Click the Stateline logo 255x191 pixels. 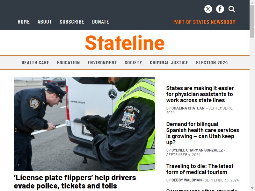(125, 43)
